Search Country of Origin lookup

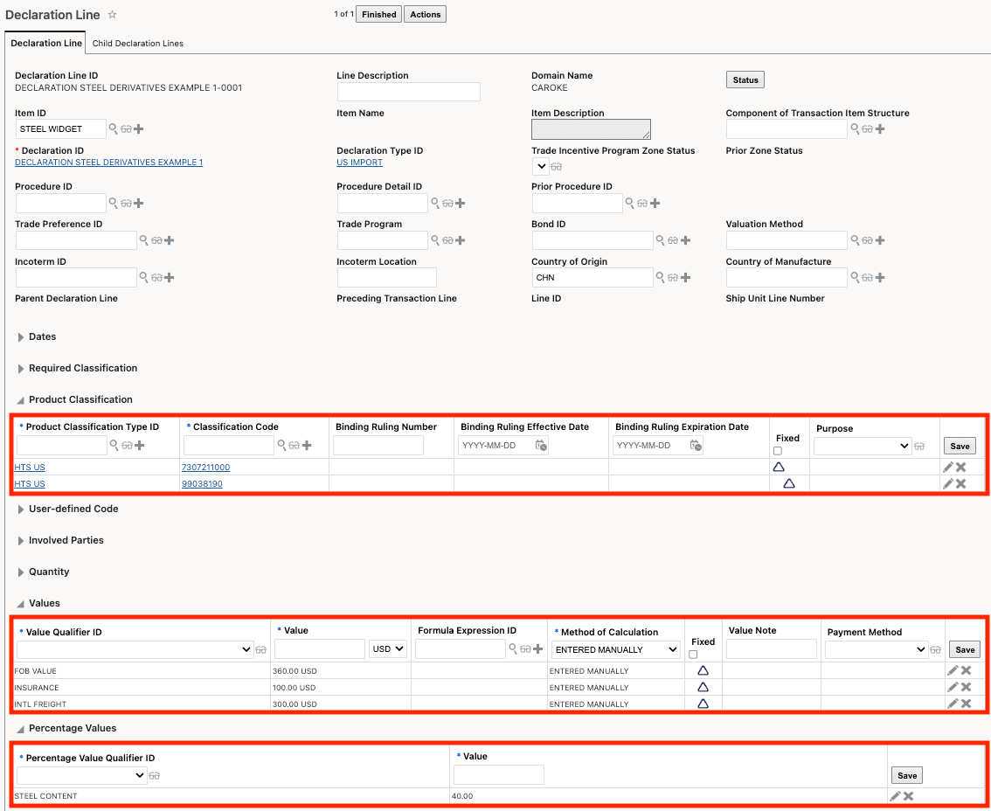coord(660,278)
